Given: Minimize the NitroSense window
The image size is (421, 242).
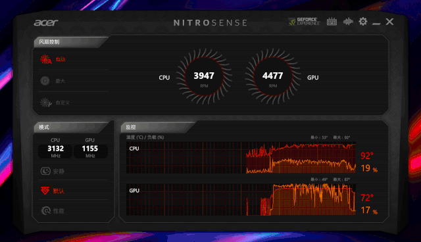Looking at the screenshot, I should [x=376, y=22].
